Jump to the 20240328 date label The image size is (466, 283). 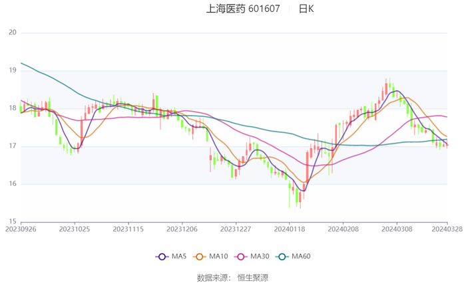click(x=447, y=229)
